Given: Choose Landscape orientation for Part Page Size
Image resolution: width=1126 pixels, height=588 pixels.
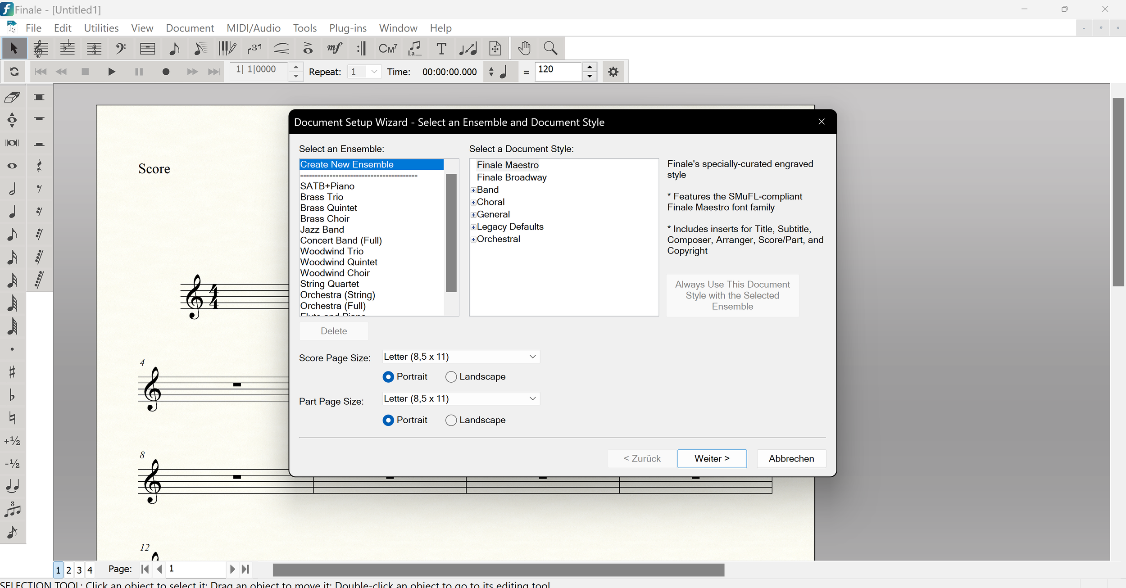Looking at the screenshot, I should (451, 420).
